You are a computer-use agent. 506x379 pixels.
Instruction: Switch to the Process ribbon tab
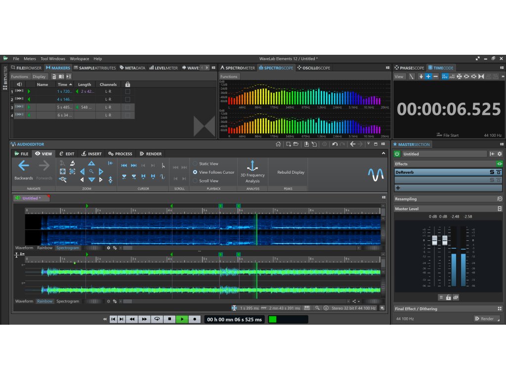tap(121, 154)
